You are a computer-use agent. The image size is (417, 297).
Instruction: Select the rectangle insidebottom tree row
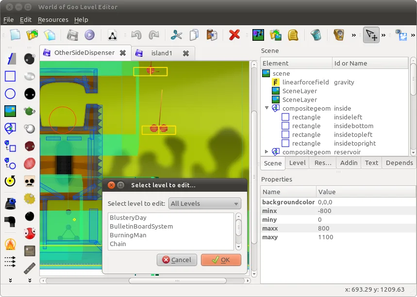pyautogui.click(x=334, y=126)
